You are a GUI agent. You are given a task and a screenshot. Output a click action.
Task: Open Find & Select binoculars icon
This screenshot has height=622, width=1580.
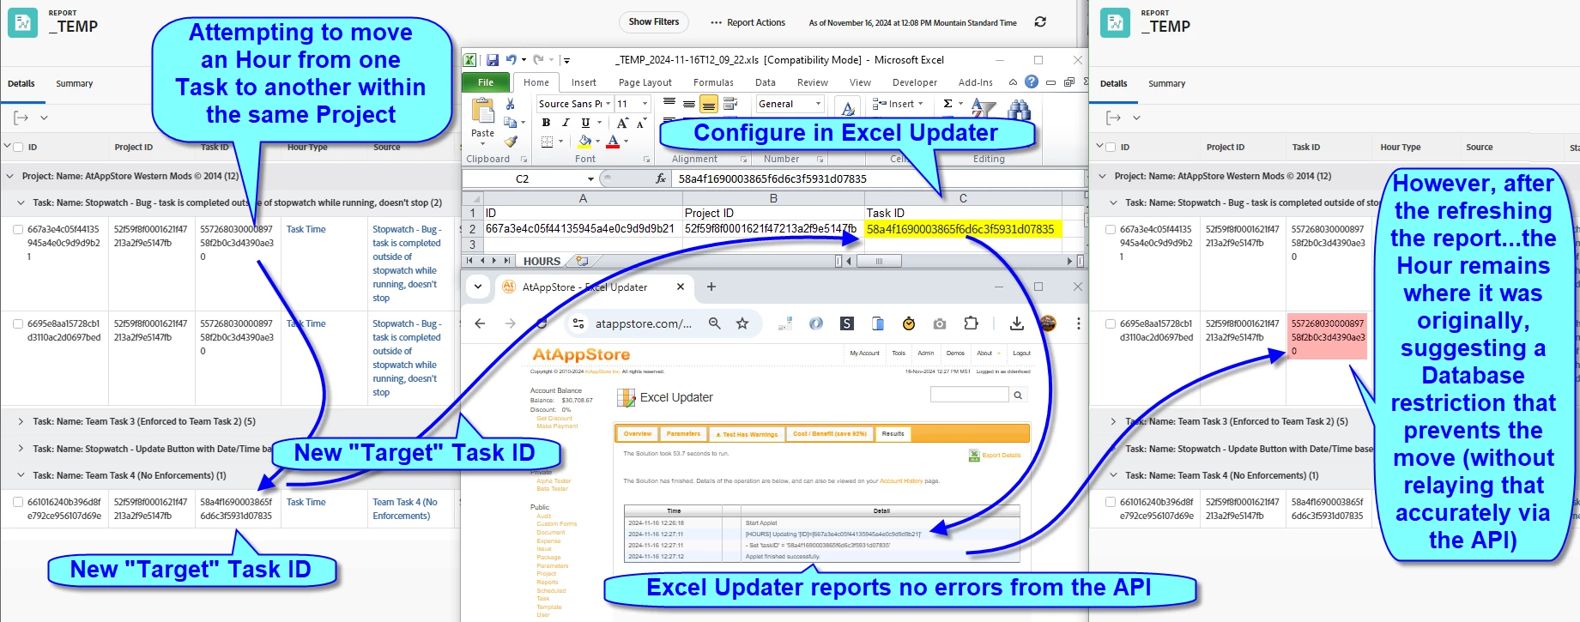point(1020,110)
